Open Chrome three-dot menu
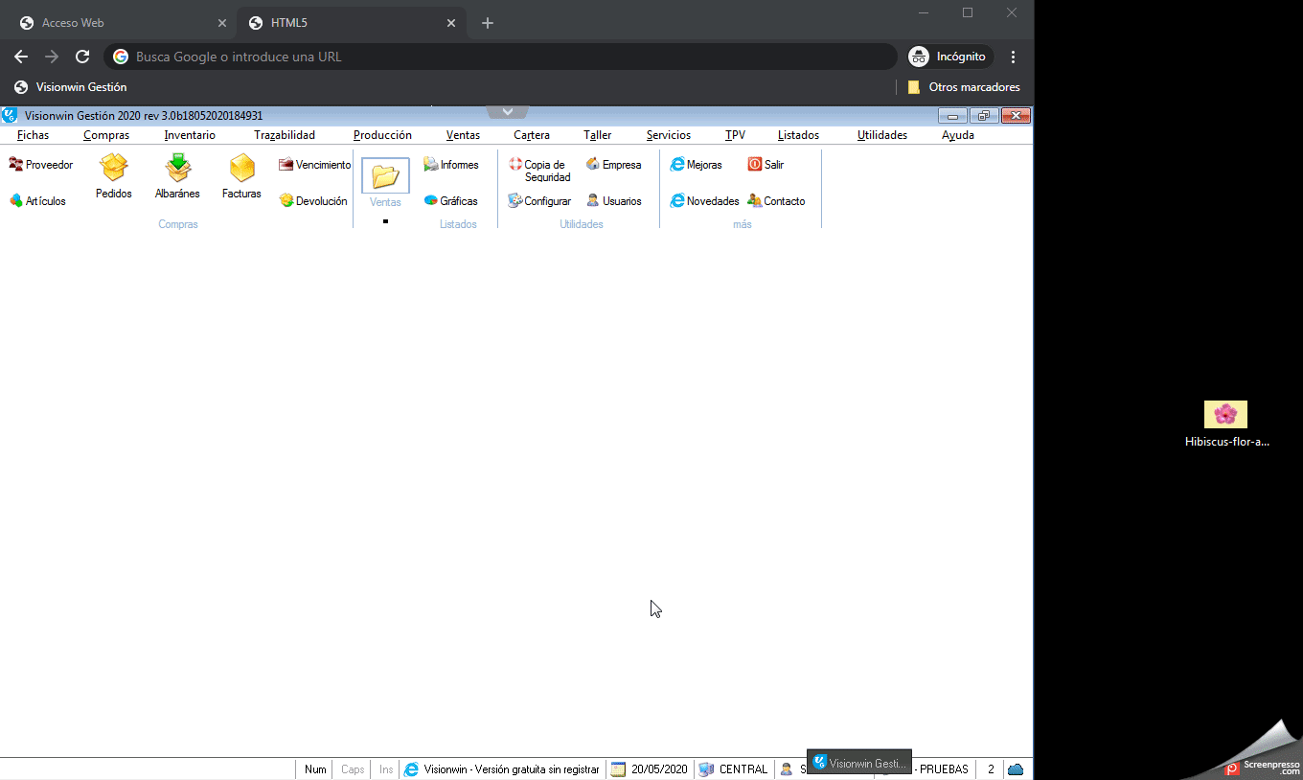Image resolution: width=1303 pixels, height=780 pixels. (x=1014, y=57)
